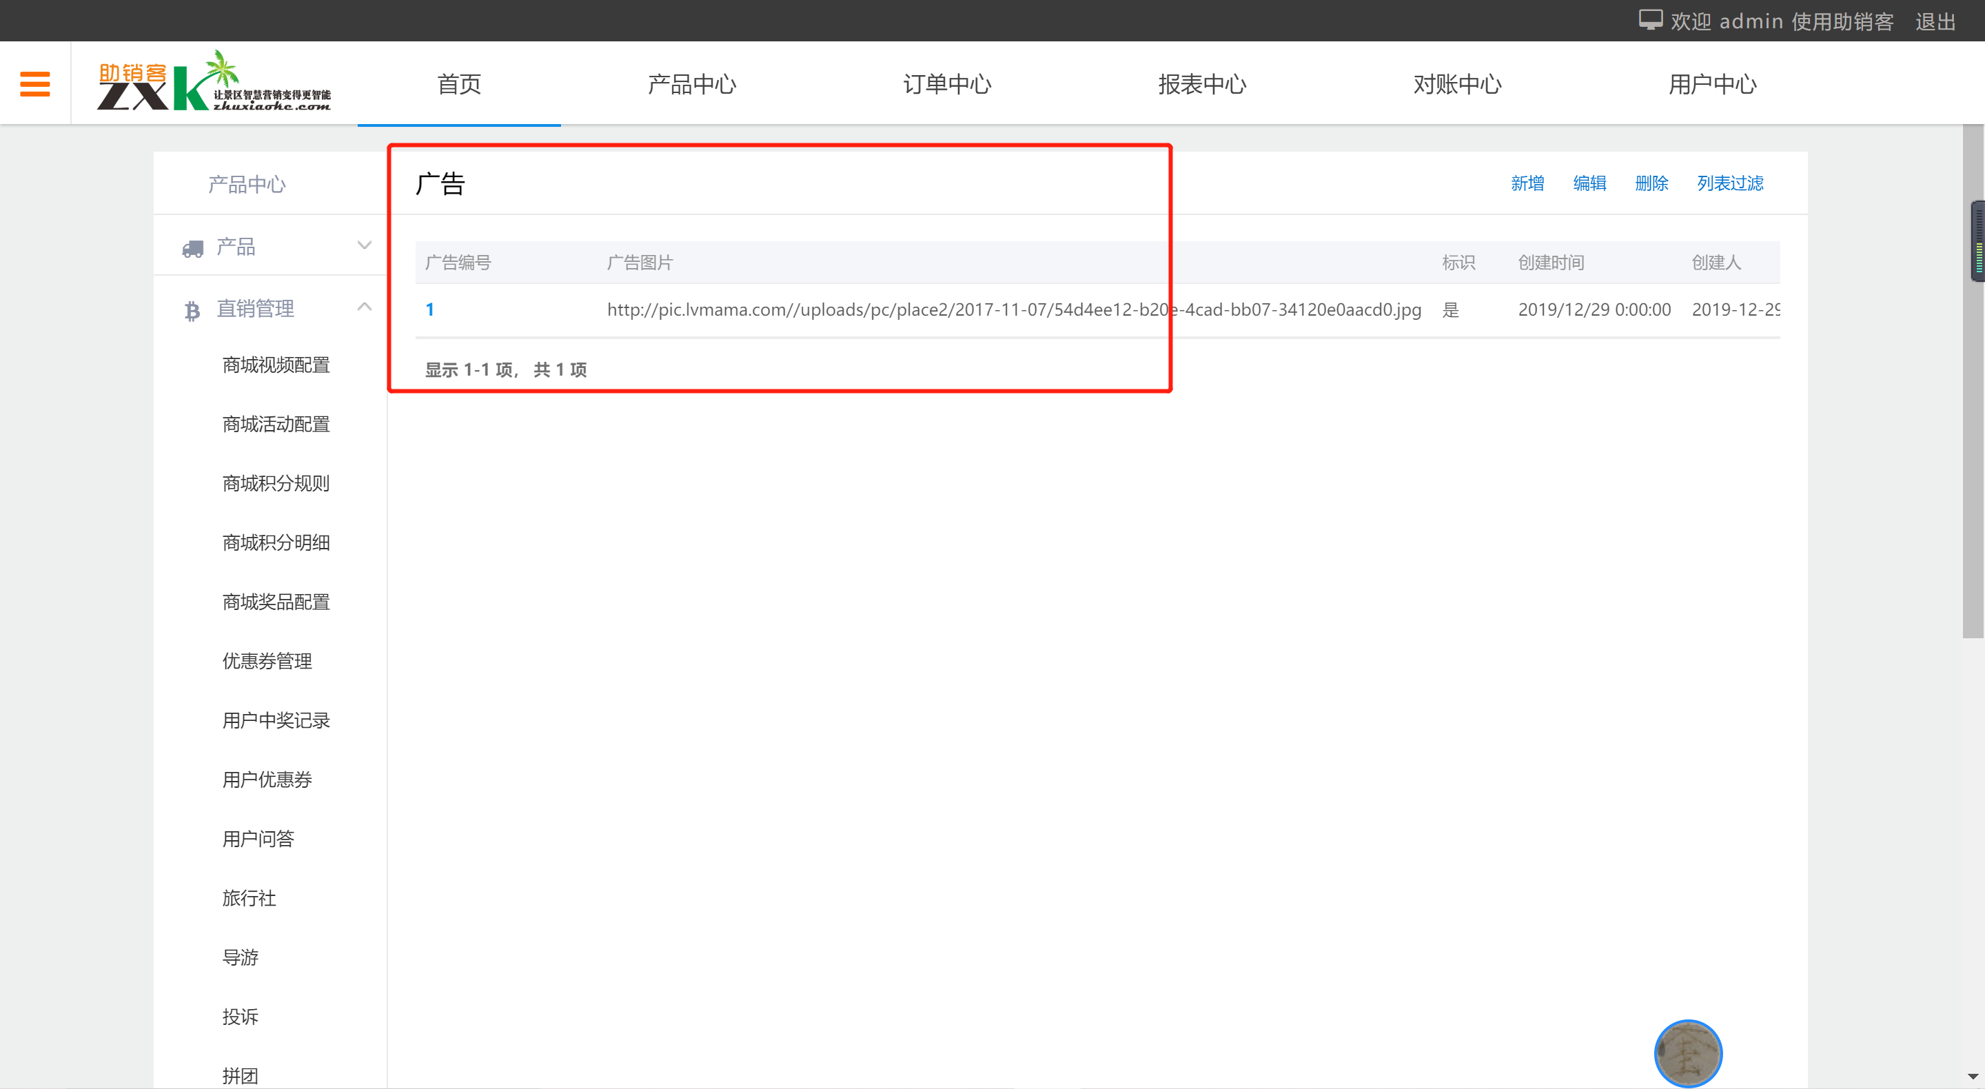Switch to the 订单中心 tab

pos(946,85)
